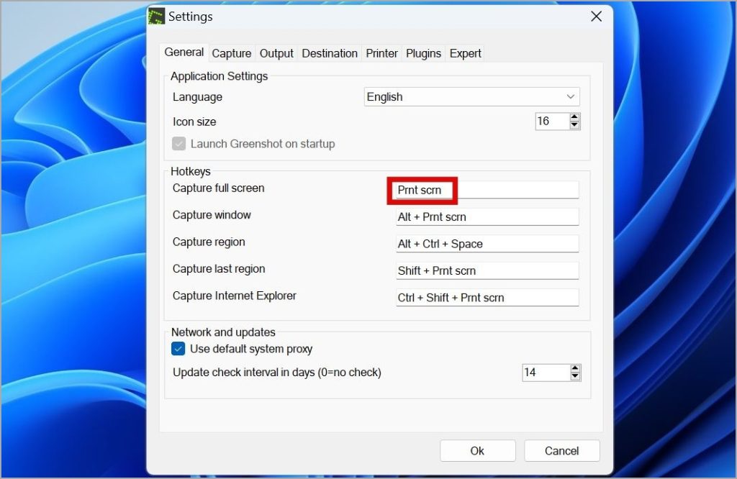Screen dimensions: 737x479
Task: Click the update check interval field
Action: click(x=546, y=373)
